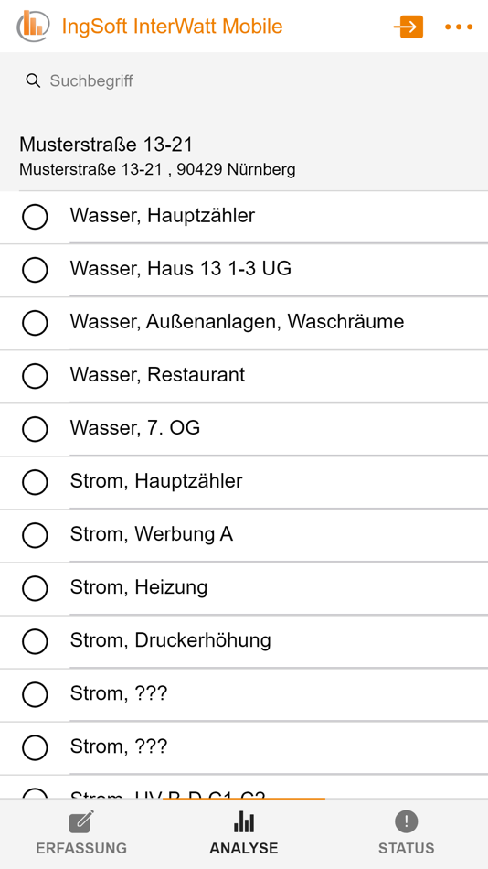Open Wasser, Haus 13 1-3 UG entry
Viewport: 488px width, 869px height.
[x=244, y=269]
